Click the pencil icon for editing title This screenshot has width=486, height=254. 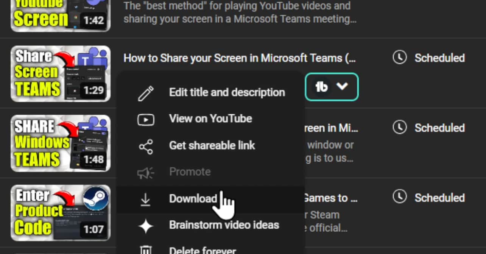[146, 93]
